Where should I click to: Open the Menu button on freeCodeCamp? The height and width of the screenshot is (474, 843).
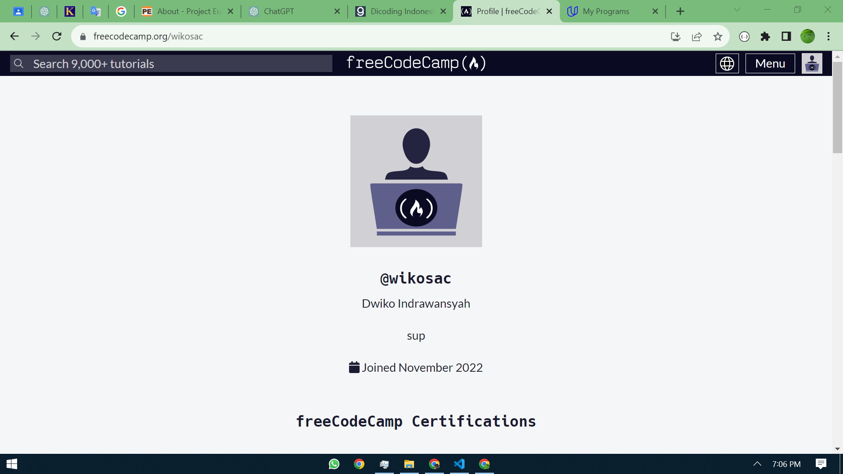(770, 63)
